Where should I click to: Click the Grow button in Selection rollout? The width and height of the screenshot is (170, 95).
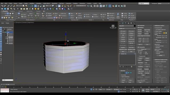tap(130, 80)
